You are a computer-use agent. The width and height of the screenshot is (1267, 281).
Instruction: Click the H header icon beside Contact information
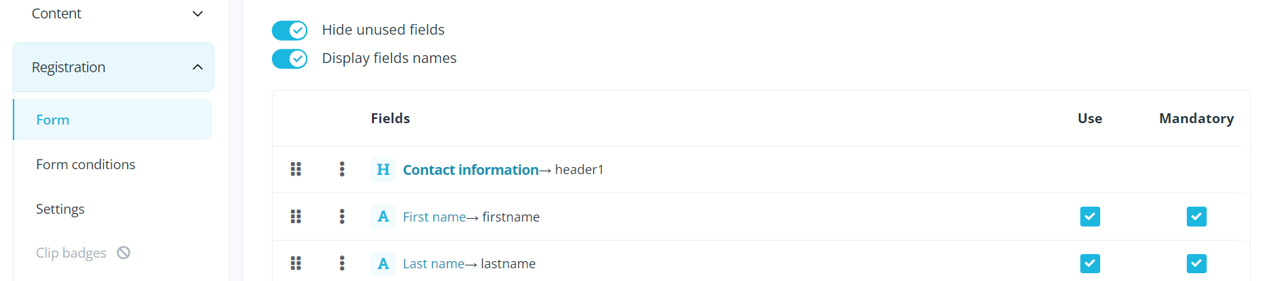tap(383, 169)
